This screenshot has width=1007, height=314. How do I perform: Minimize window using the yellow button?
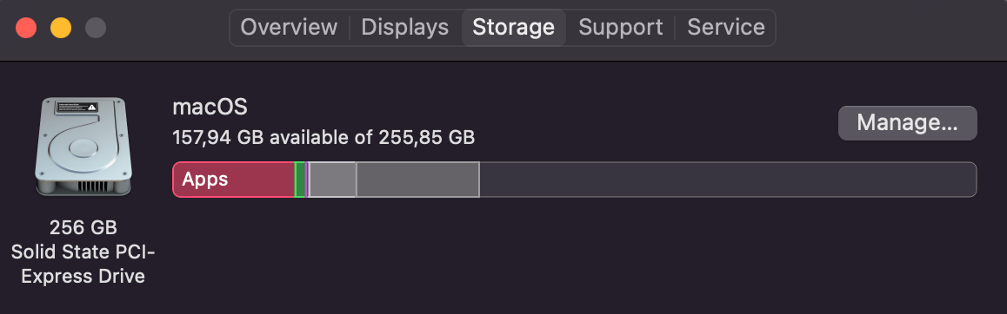pos(61,29)
